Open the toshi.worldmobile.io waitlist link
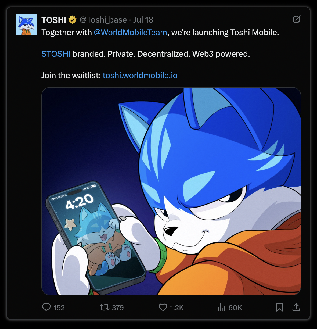This screenshot has height=329, width=317. 140,76
